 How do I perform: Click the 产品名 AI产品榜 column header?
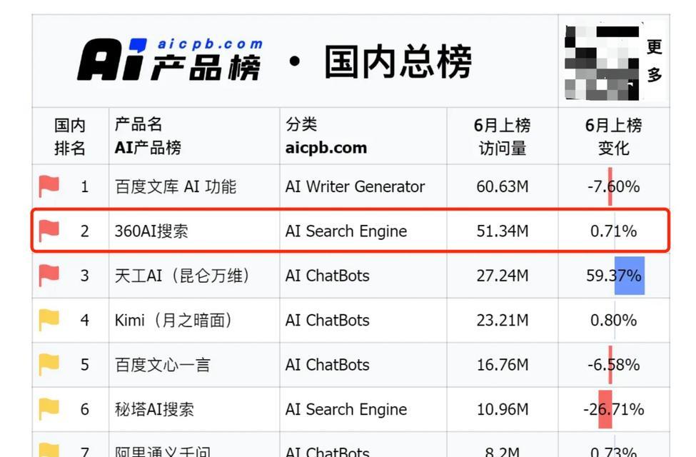[148, 136]
